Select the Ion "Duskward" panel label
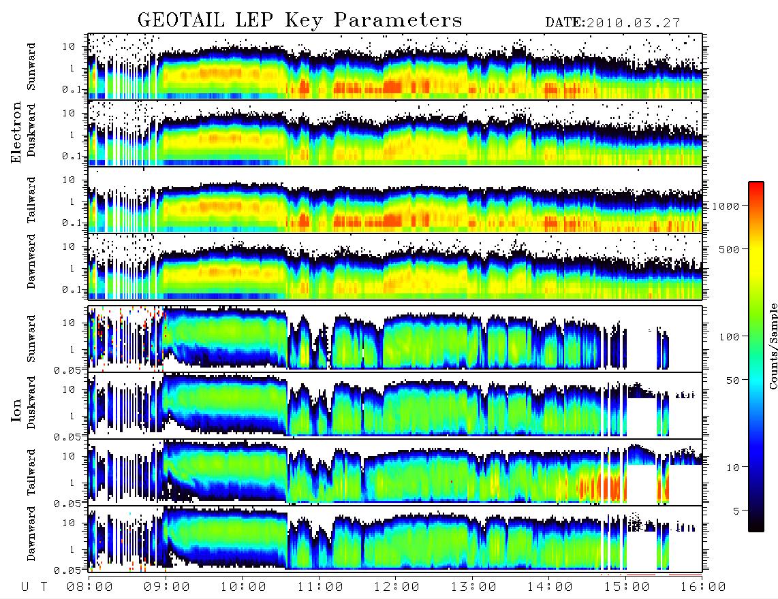Image resolution: width=778 pixels, height=599 pixels. [x=31, y=403]
